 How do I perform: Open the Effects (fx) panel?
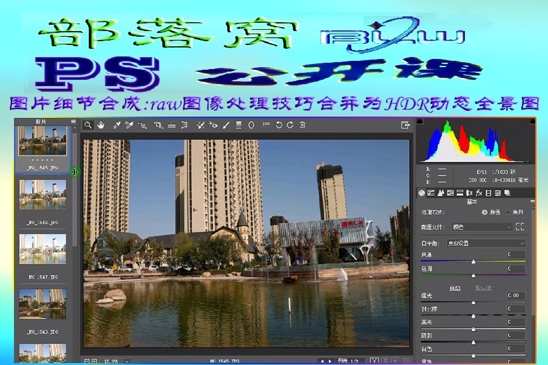pos(478,192)
